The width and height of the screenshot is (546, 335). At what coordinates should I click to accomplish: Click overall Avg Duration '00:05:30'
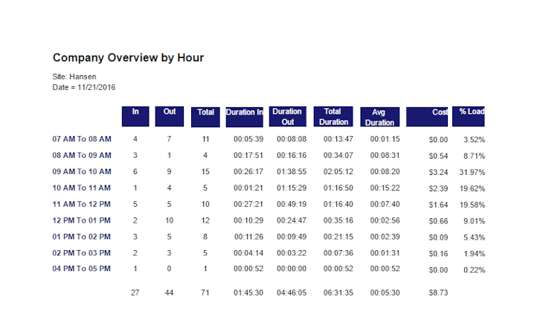coord(385,293)
